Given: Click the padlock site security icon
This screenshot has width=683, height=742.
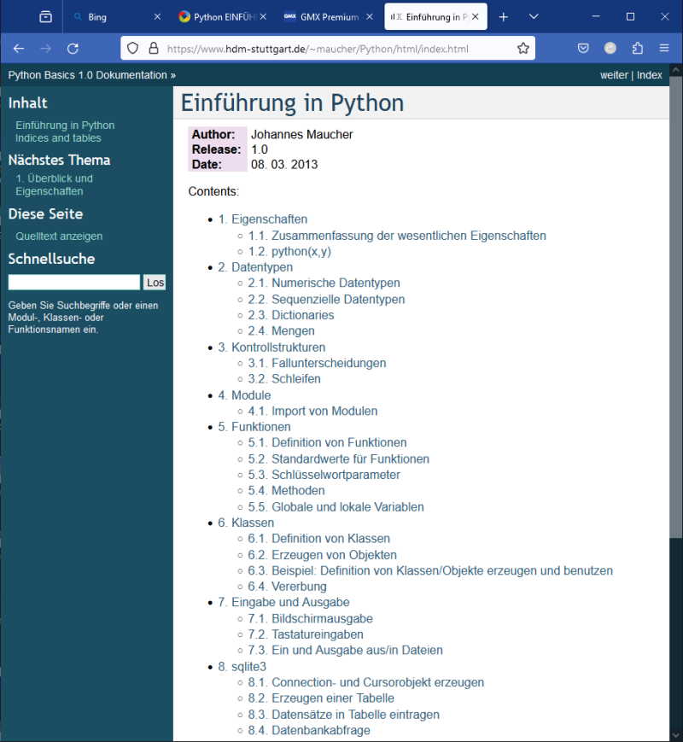Looking at the screenshot, I should [x=154, y=49].
